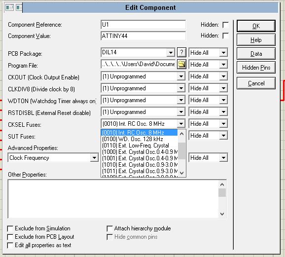Click the CKSEL list scrollbar thumb
This screenshot has height=257, width=285.
coord(181,151)
